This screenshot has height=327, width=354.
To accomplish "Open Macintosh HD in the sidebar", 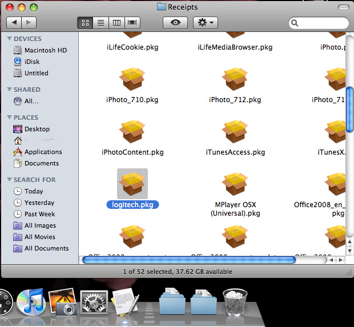I will click(40, 50).
